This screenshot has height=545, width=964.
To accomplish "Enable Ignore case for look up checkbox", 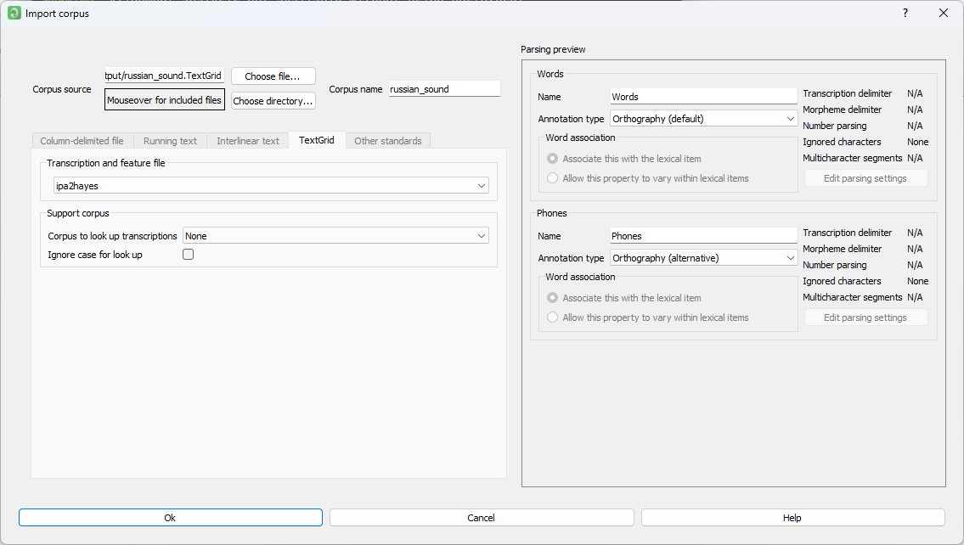I will click(x=188, y=255).
